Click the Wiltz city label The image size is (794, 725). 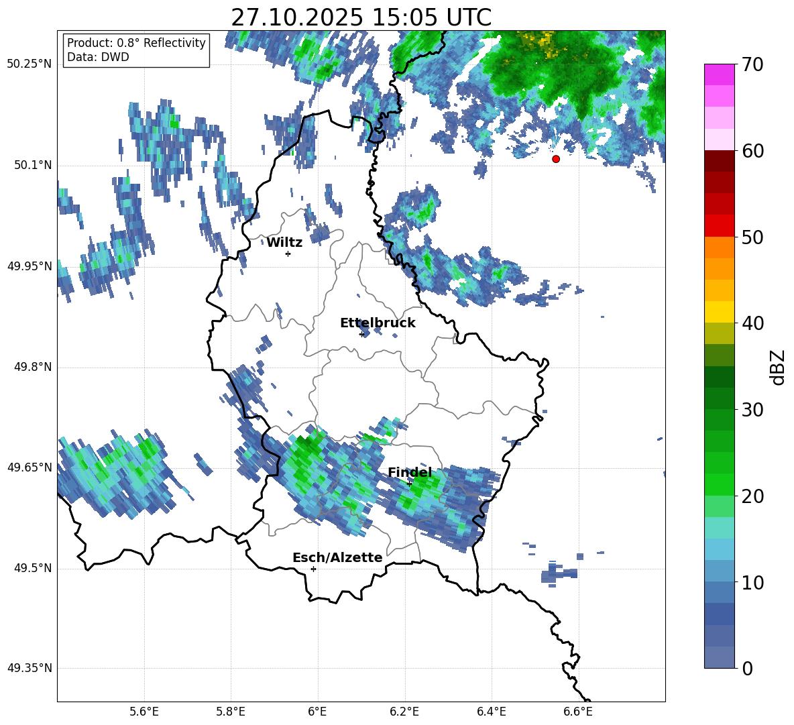[x=284, y=243]
